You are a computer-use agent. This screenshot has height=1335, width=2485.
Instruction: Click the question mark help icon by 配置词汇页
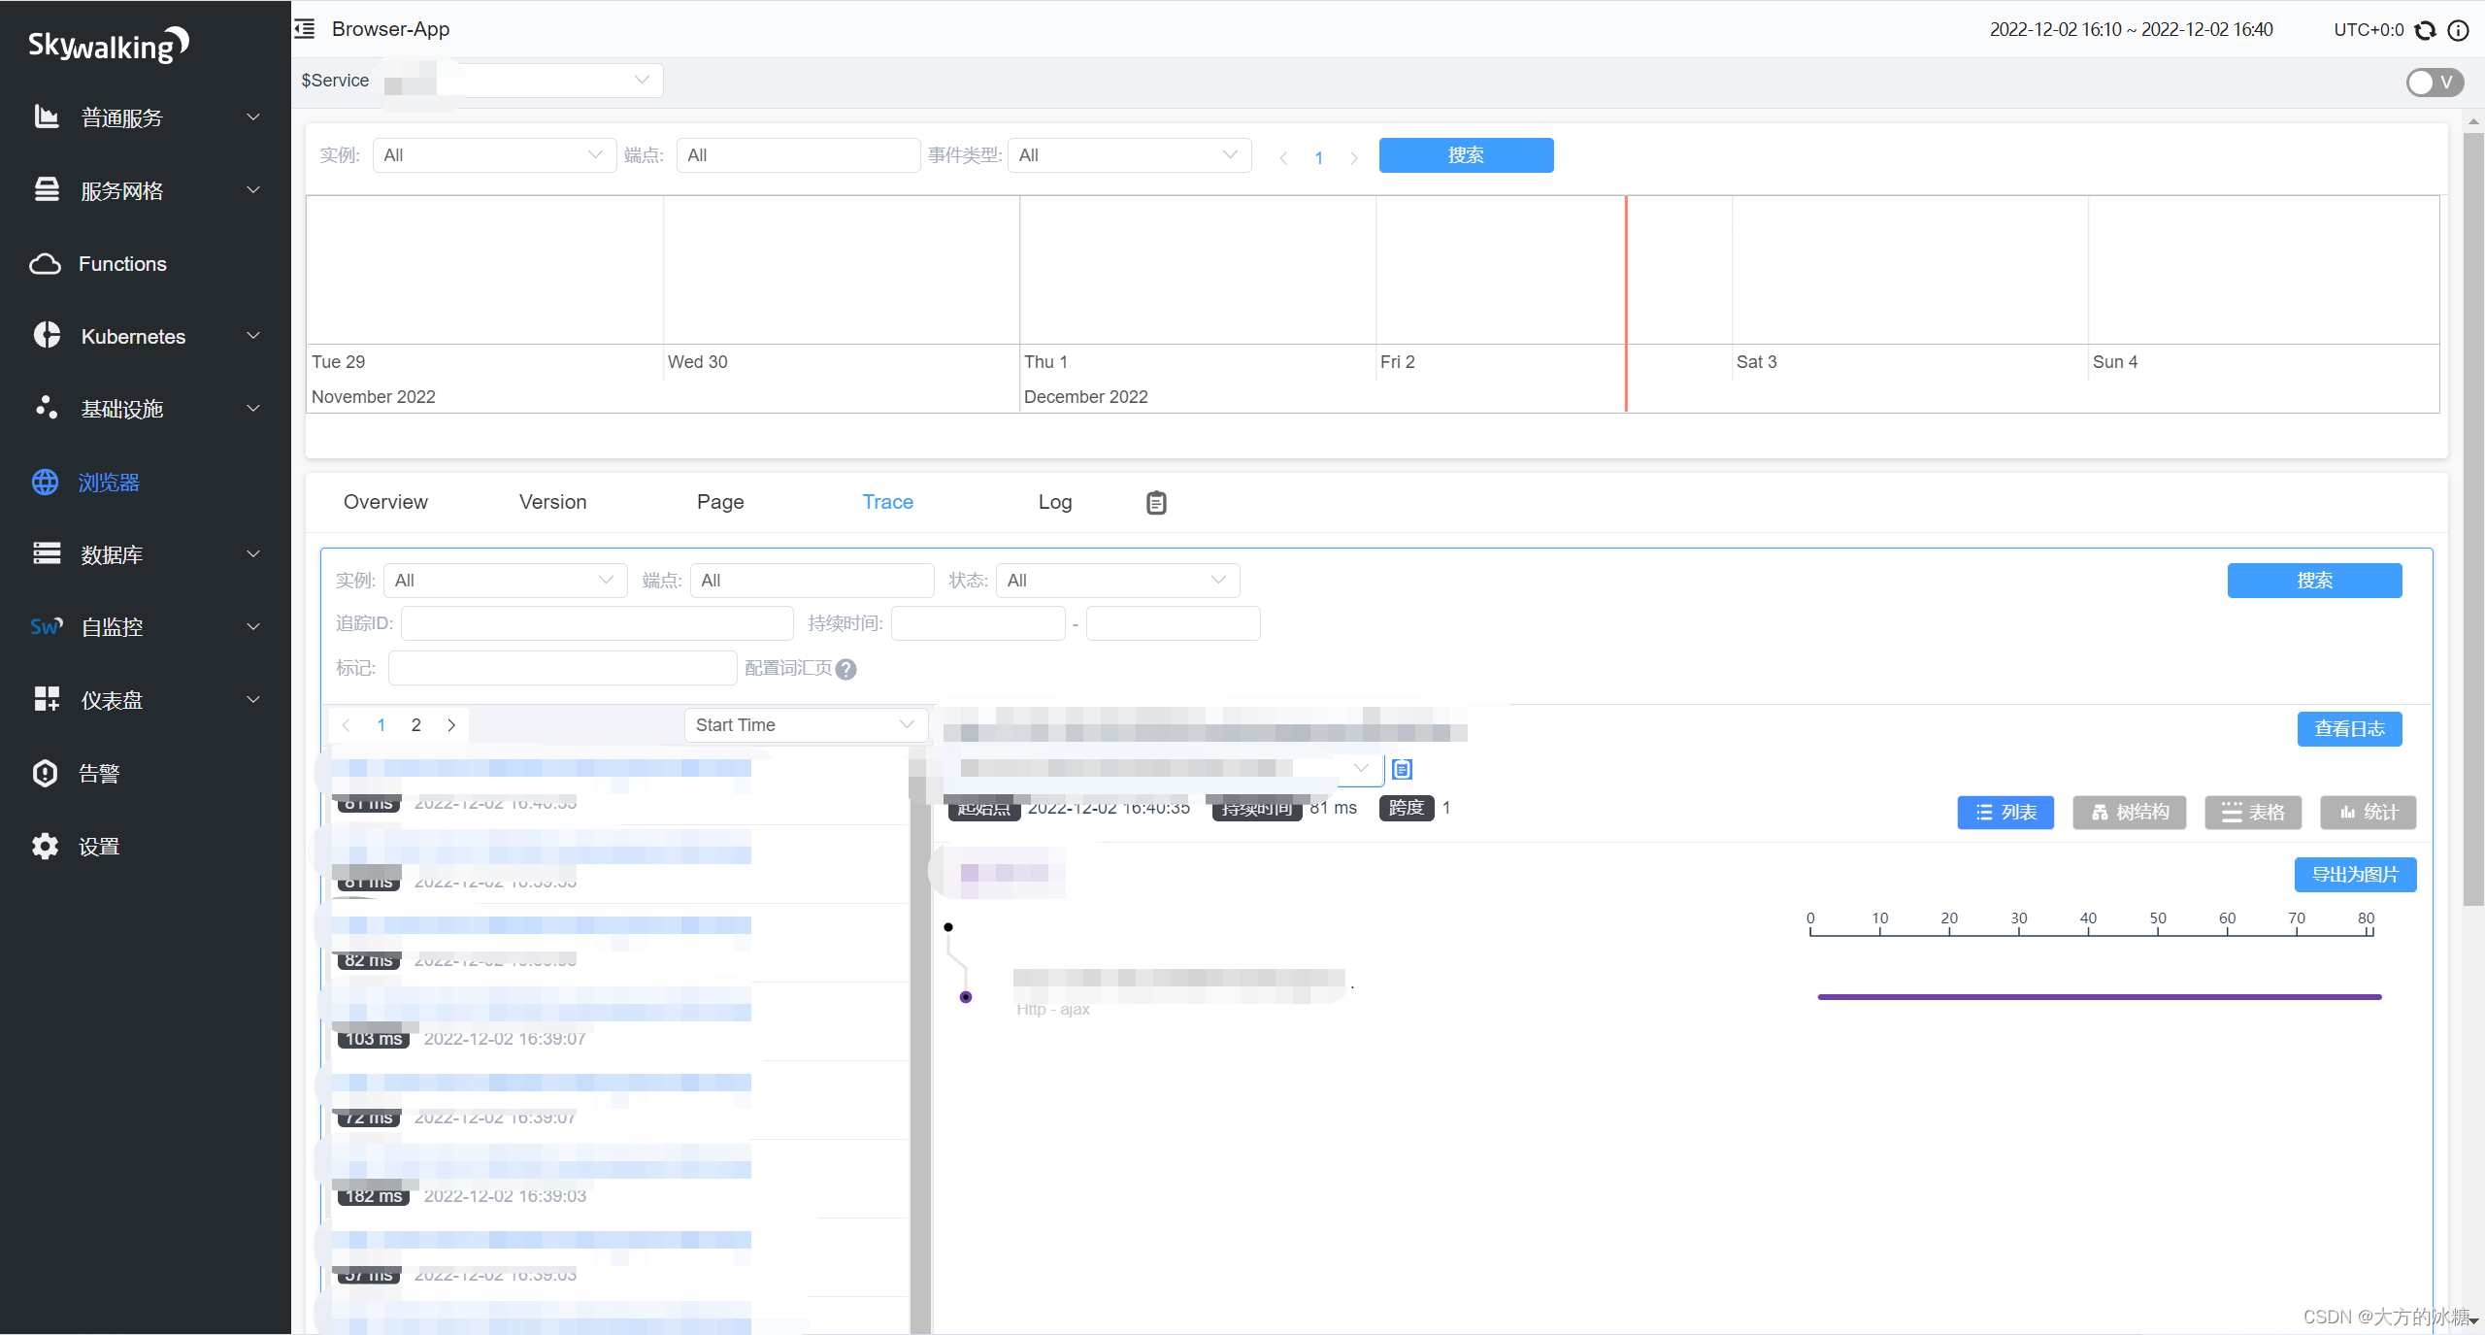[x=845, y=669]
